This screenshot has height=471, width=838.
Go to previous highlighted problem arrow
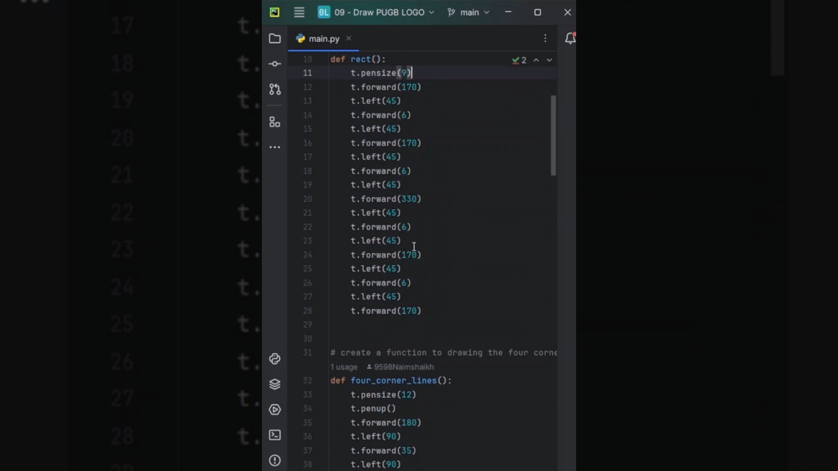(x=536, y=60)
